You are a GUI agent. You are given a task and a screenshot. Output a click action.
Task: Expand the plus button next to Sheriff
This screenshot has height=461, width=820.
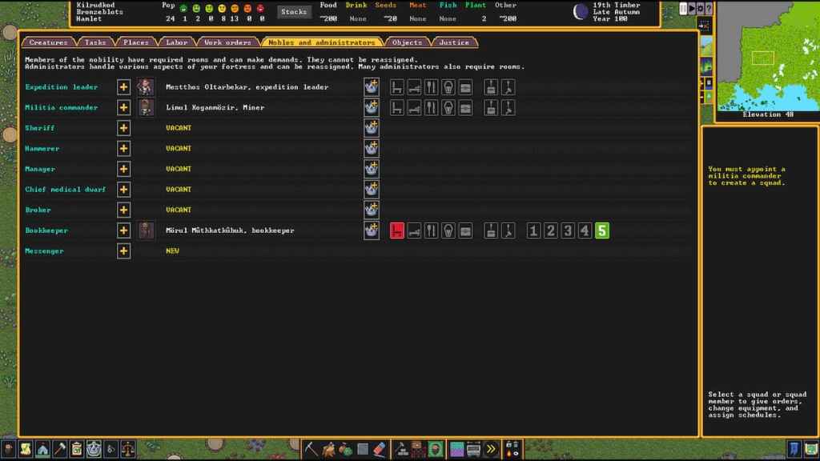[123, 128]
